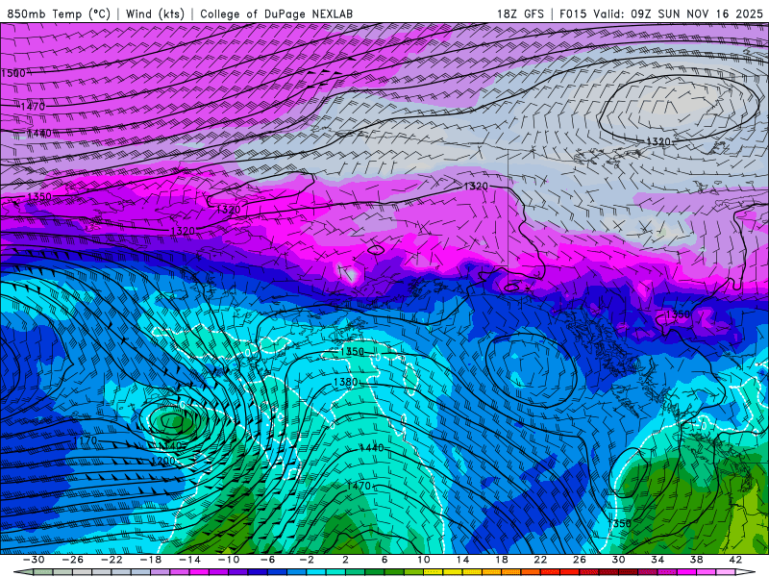
Task: Click the 1200 height contour label
Action: click(x=162, y=461)
